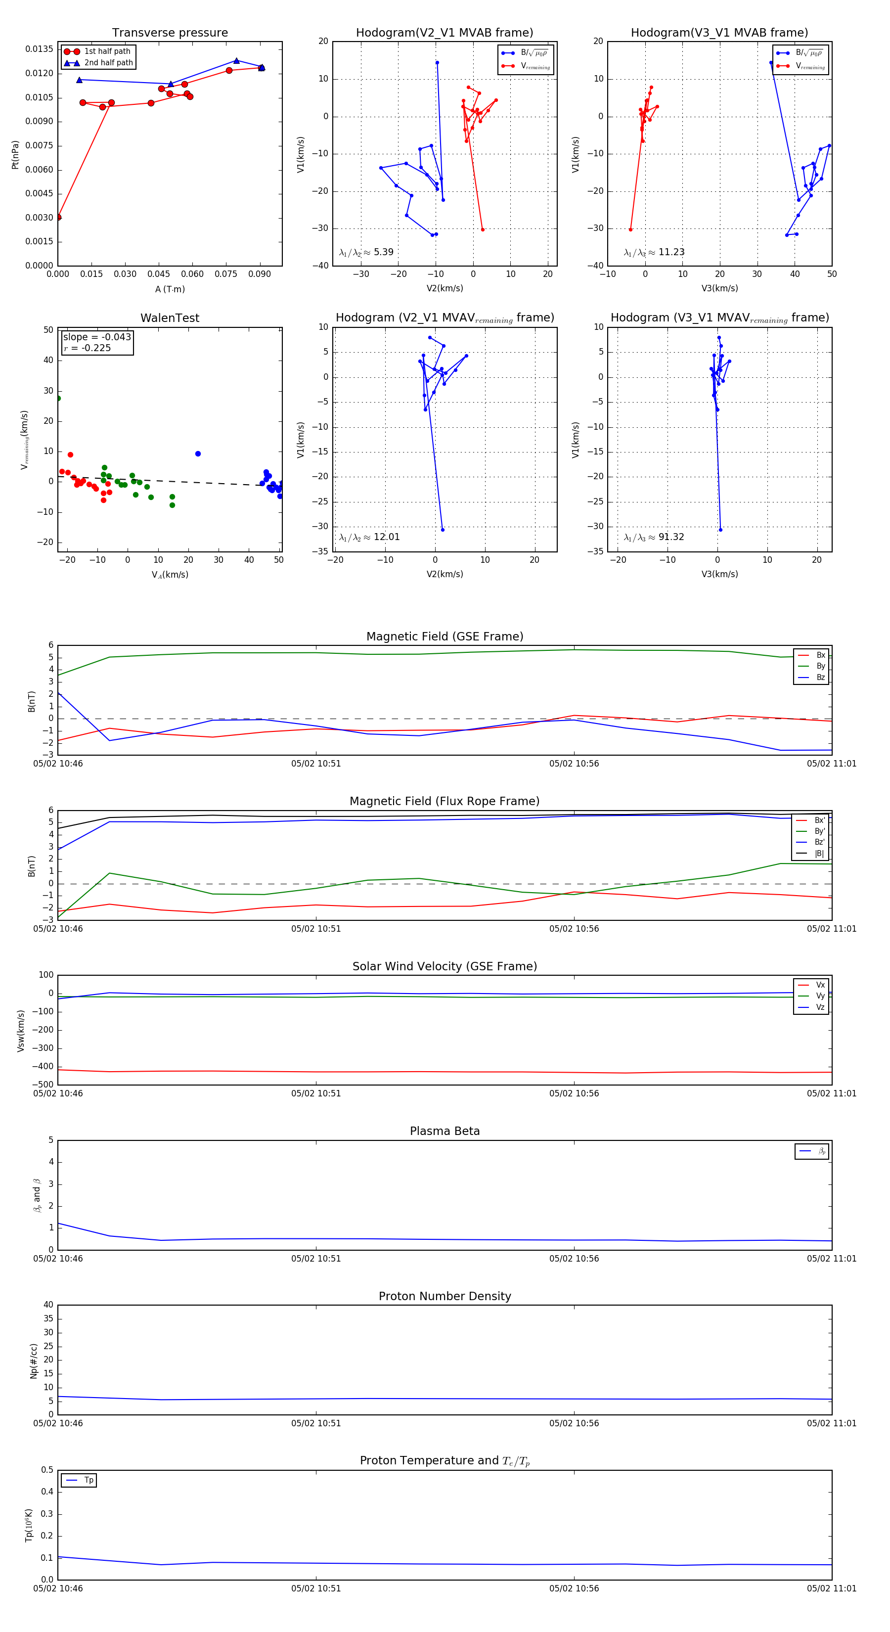The image size is (890, 1632).
Task: Select the "Vy" legend entry in velocity plot
Action: 811,997
